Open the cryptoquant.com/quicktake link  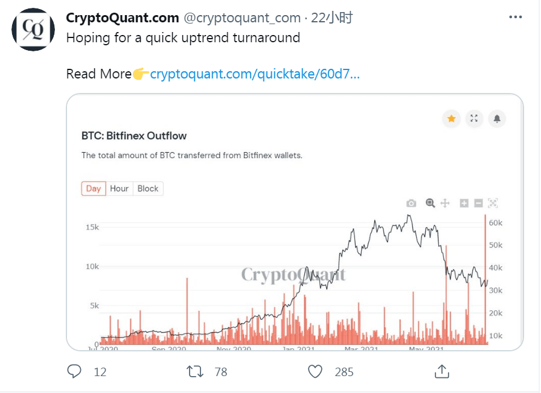255,74
